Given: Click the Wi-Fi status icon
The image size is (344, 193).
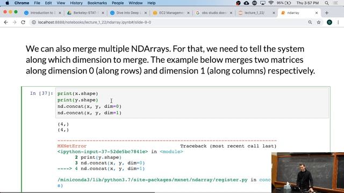Looking at the screenshot, I should point(271,3).
